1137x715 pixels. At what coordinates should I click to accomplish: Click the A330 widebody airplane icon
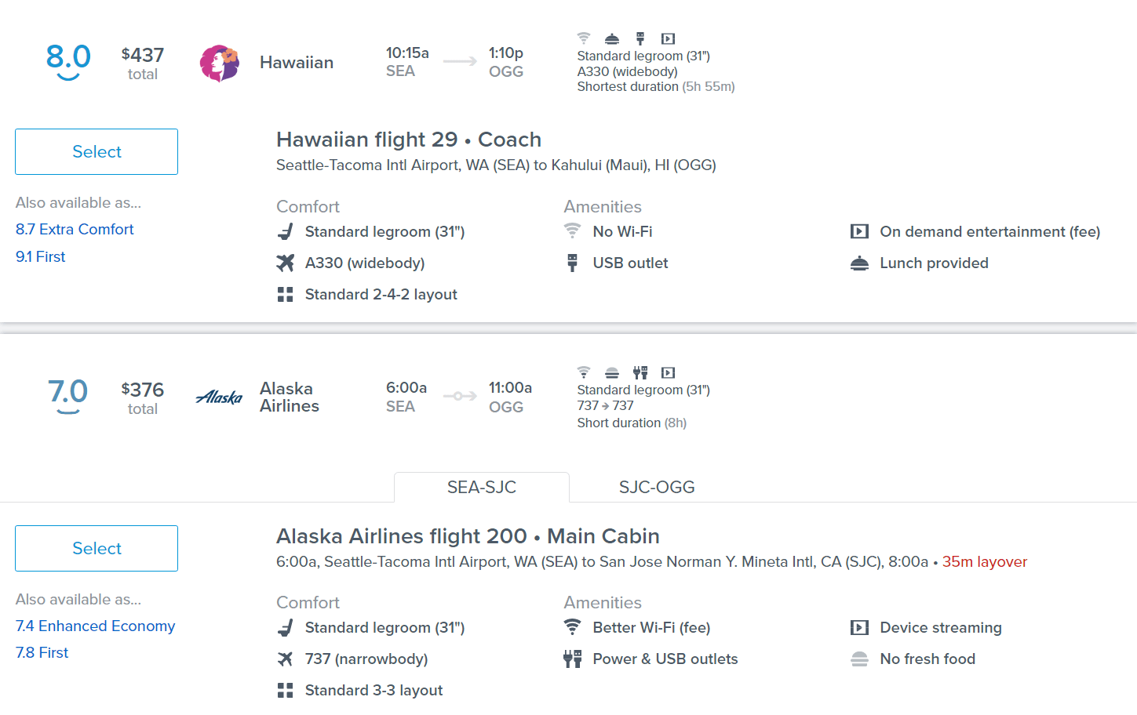pyautogui.click(x=286, y=263)
